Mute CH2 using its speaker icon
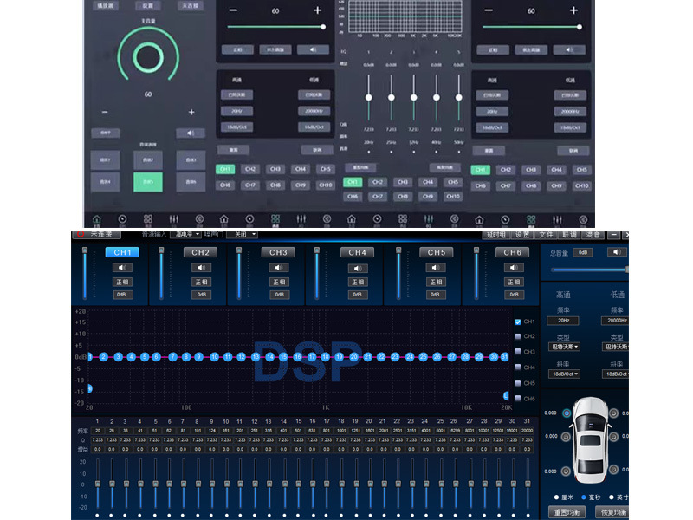 point(201,268)
